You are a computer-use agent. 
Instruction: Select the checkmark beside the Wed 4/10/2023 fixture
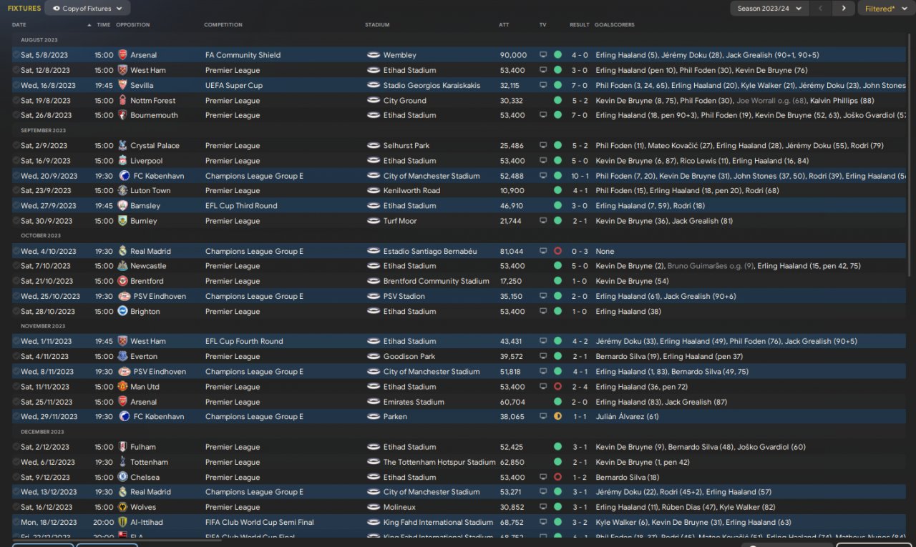(16, 251)
